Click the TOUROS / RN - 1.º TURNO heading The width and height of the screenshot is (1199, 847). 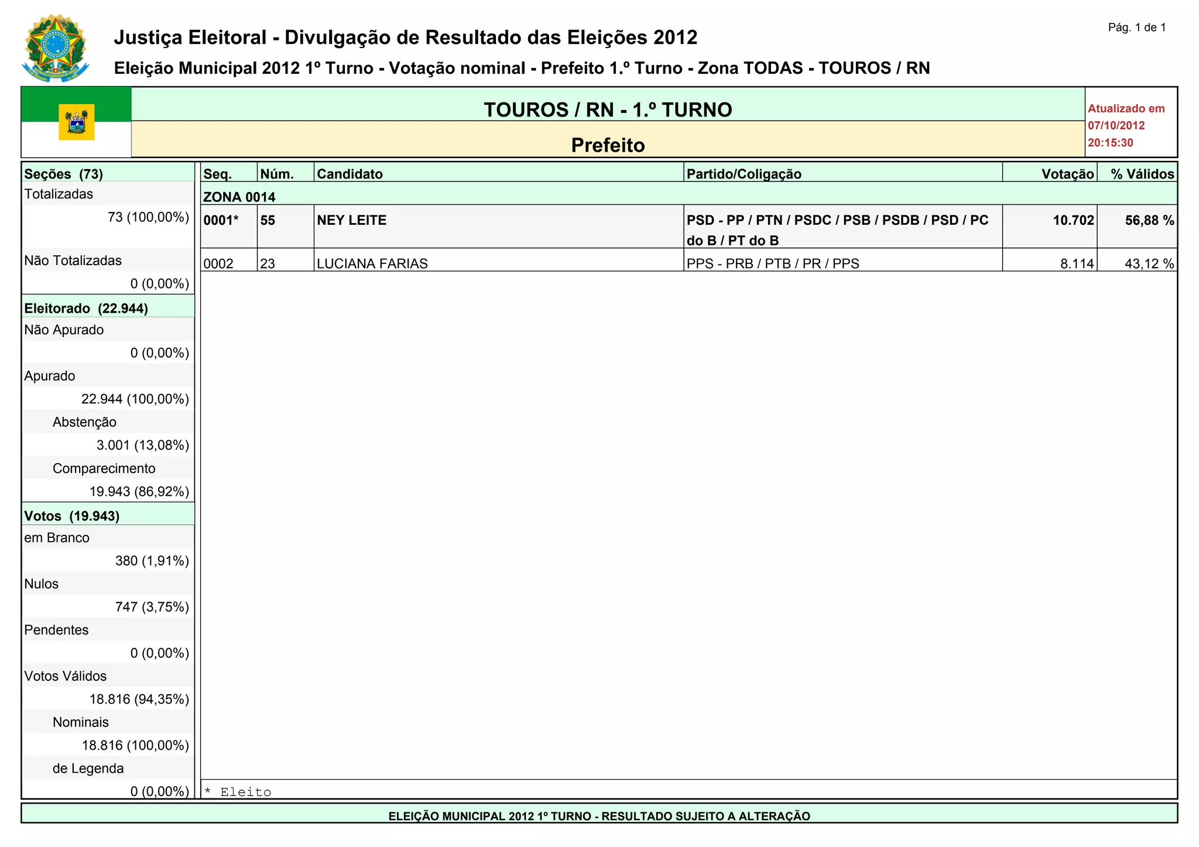click(608, 109)
